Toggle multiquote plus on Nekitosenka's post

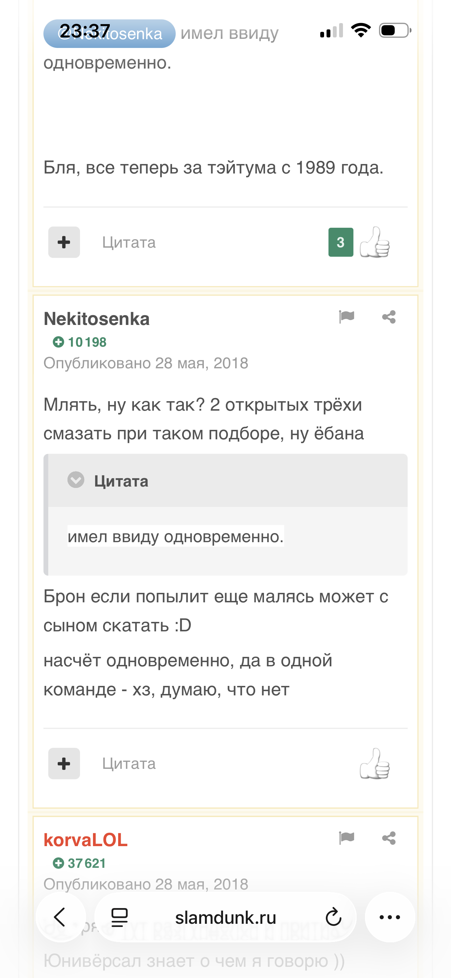(x=64, y=764)
